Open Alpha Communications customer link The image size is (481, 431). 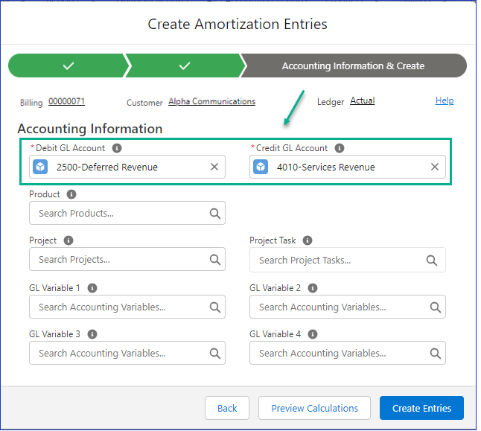211,101
